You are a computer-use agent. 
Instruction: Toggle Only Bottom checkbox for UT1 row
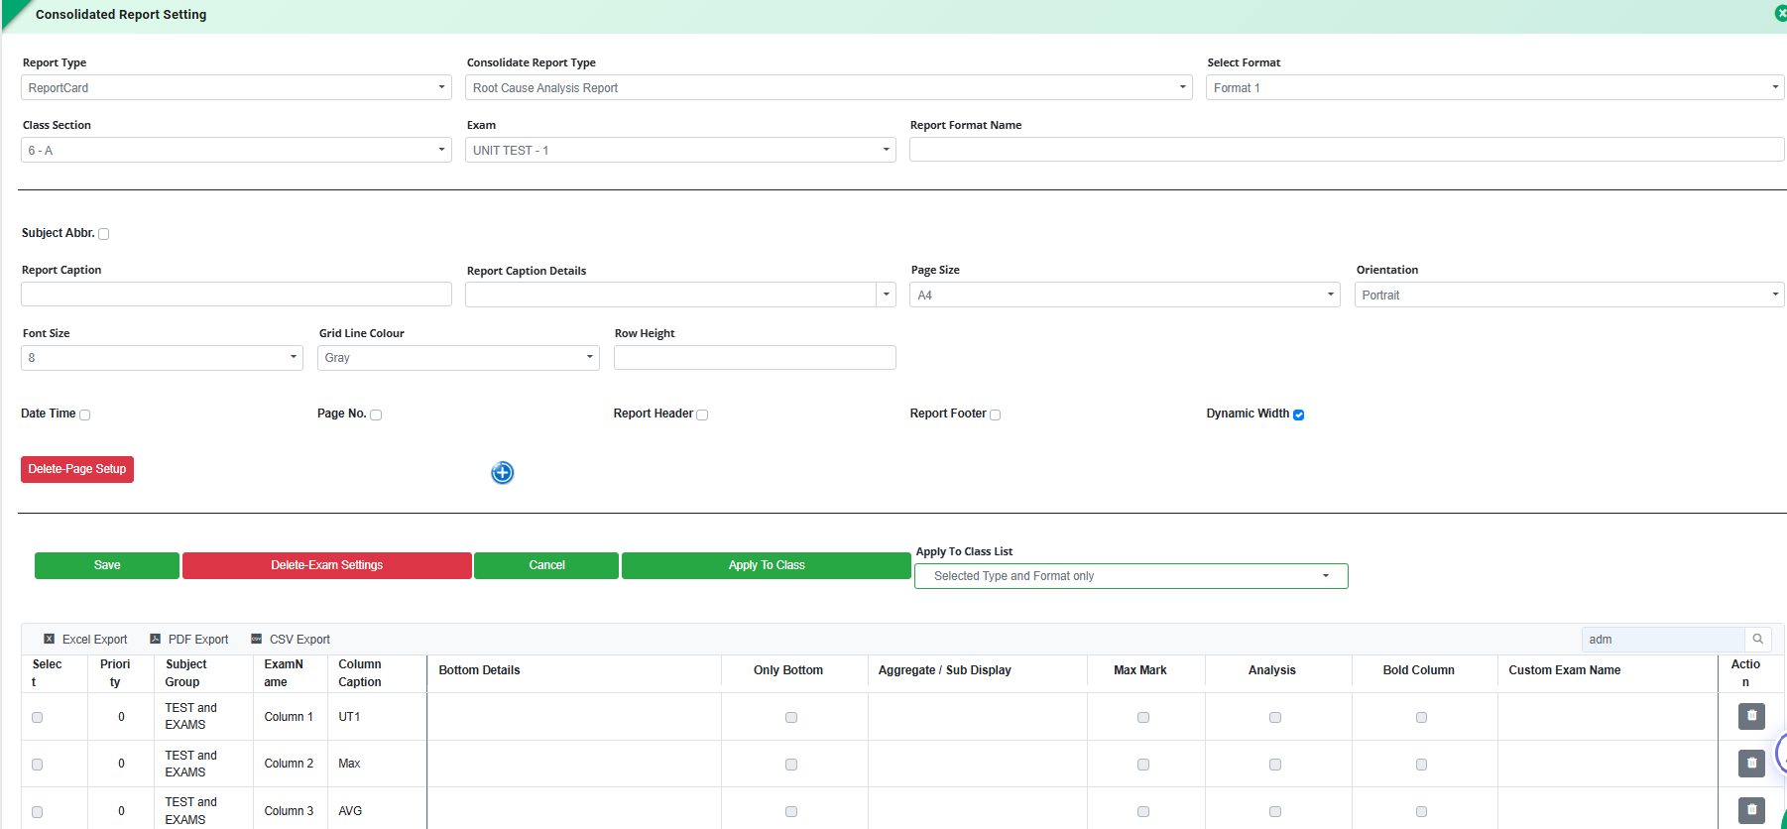point(791,717)
